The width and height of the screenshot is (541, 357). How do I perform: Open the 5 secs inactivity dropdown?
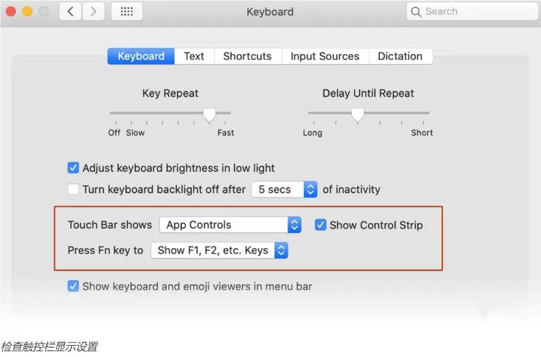click(x=285, y=189)
